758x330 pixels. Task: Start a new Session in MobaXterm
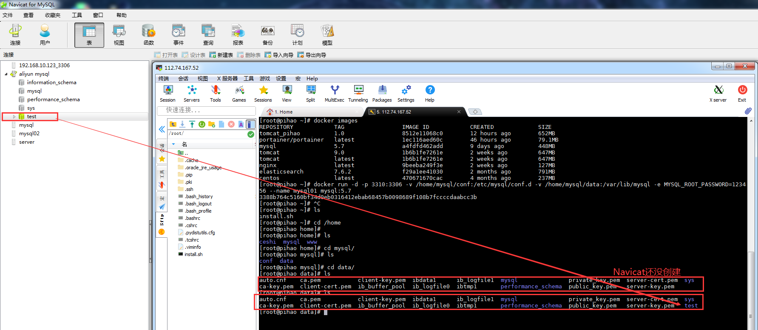point(168,94)
